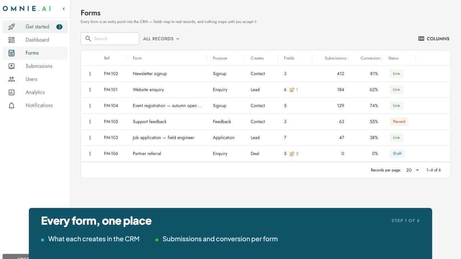Go to Dashboard in sidebar
The height and width of the screenshot is (259, 461).
click(x=35, y=40)
